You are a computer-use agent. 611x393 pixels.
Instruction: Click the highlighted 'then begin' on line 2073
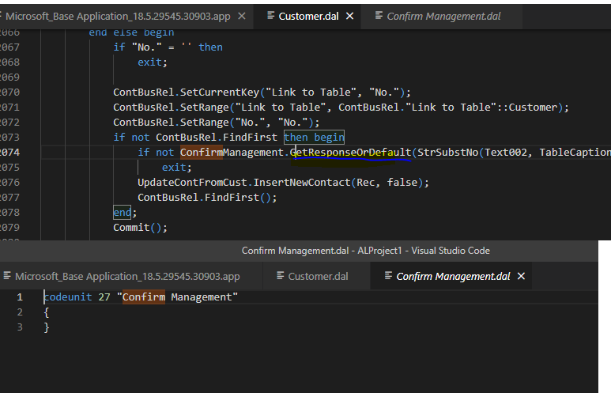pyautogui.click(x=314, y=138)
